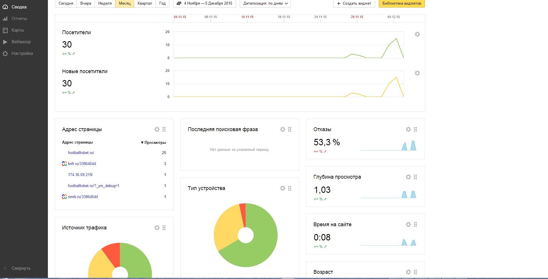Select the Год period tab

[163, 3]
